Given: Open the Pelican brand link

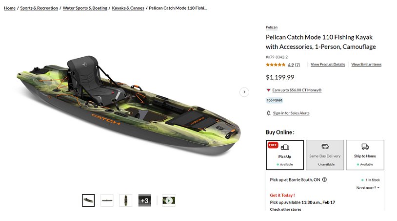Looking at the screenshot, I should pyautogui.click(x=272, y=27).
